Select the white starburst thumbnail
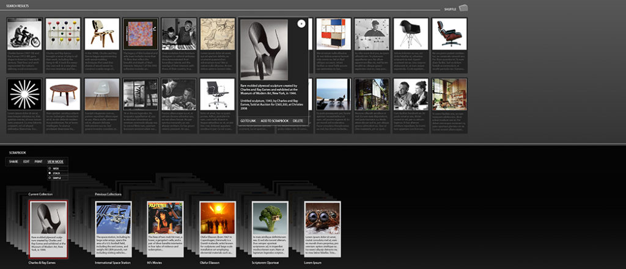The image size is (626, 269). 24,94
